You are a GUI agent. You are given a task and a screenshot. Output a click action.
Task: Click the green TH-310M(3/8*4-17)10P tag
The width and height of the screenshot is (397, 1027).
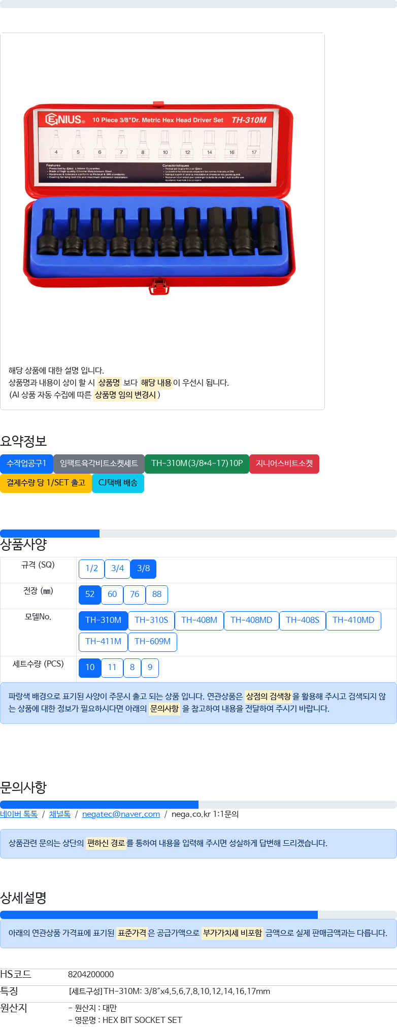(197, 463)
